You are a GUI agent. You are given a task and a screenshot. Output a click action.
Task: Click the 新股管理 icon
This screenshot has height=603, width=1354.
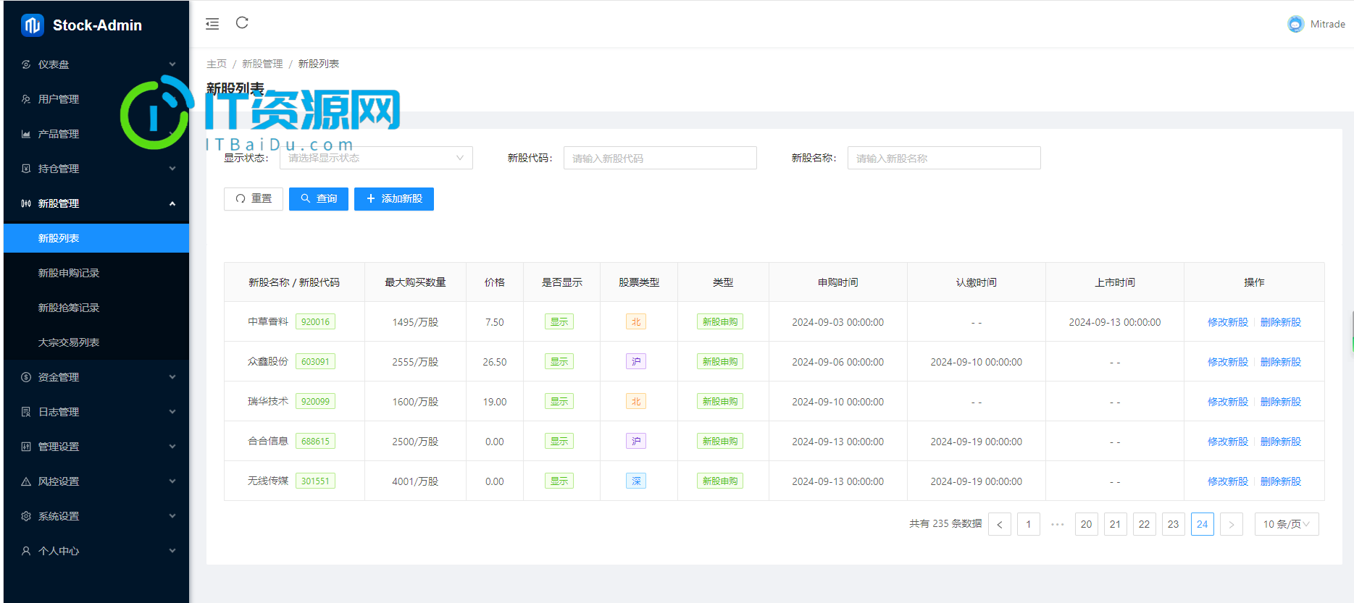(x=26, y=203)
